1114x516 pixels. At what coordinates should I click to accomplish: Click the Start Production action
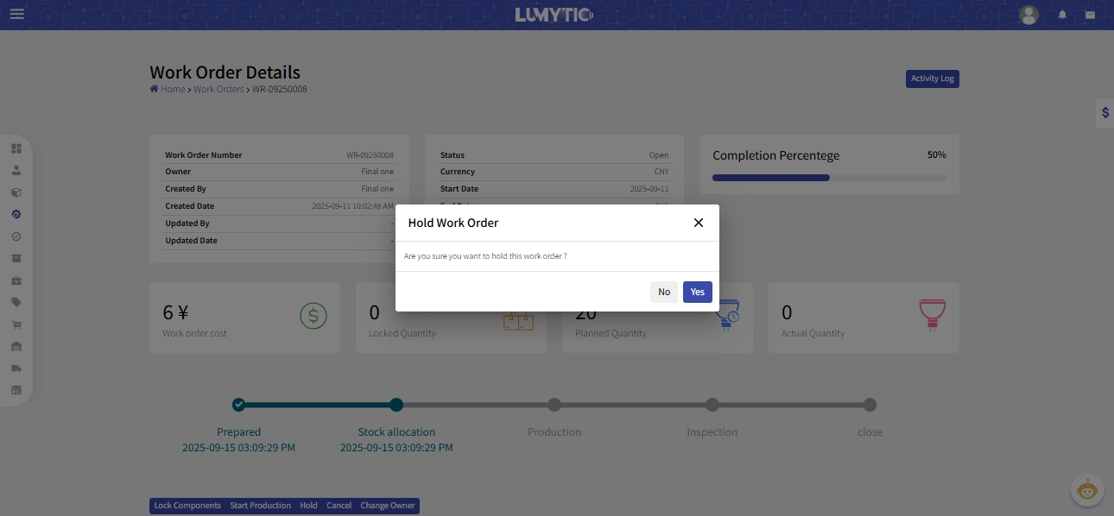[x=260, y=506]
